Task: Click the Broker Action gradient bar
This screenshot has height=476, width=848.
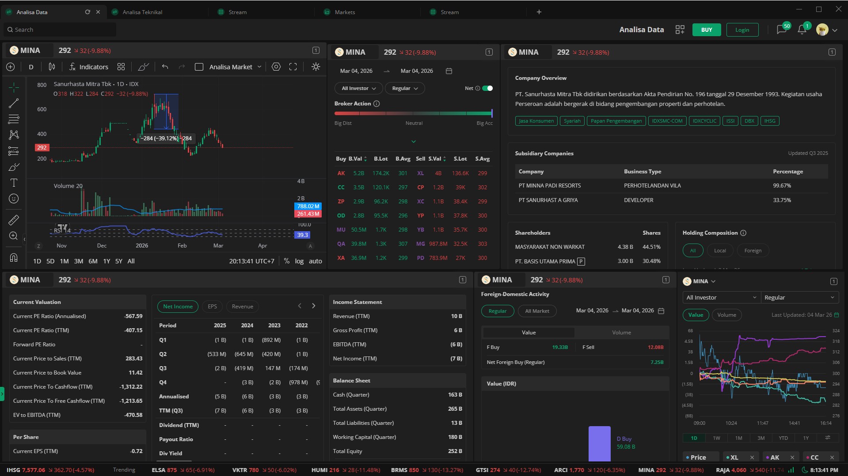Action: [413, 113]
